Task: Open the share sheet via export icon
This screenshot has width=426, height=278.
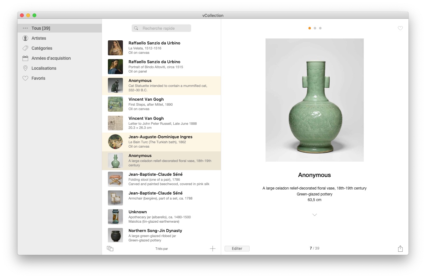Action: coord(400,248)
